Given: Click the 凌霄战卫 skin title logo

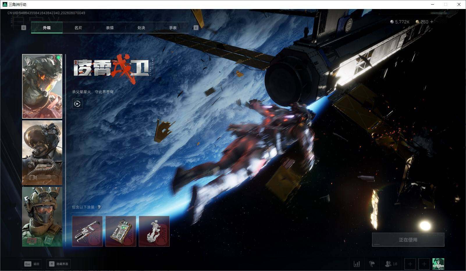Looking at the screenshot, I should coord(113,69).
